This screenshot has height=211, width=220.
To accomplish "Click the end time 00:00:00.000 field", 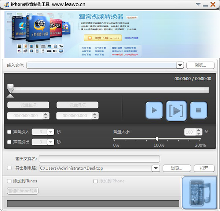I will 74,116.
